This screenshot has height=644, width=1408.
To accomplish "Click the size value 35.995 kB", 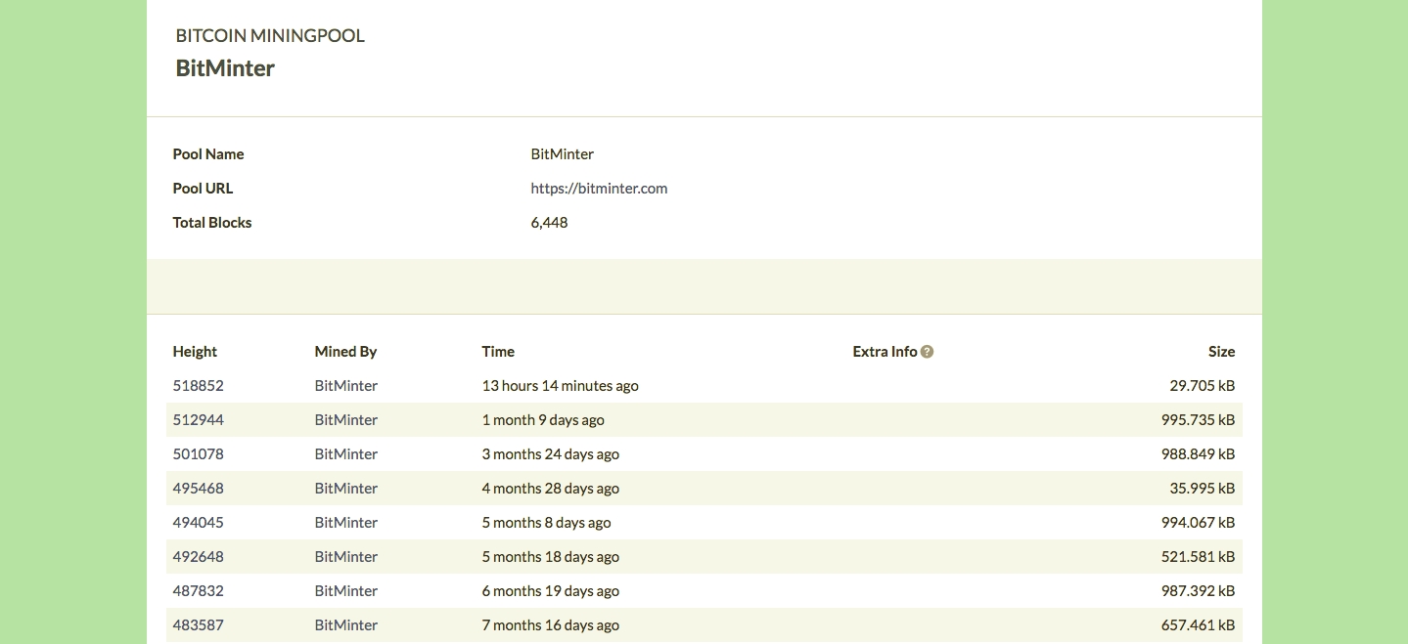I will click(x=1203, y=489).
